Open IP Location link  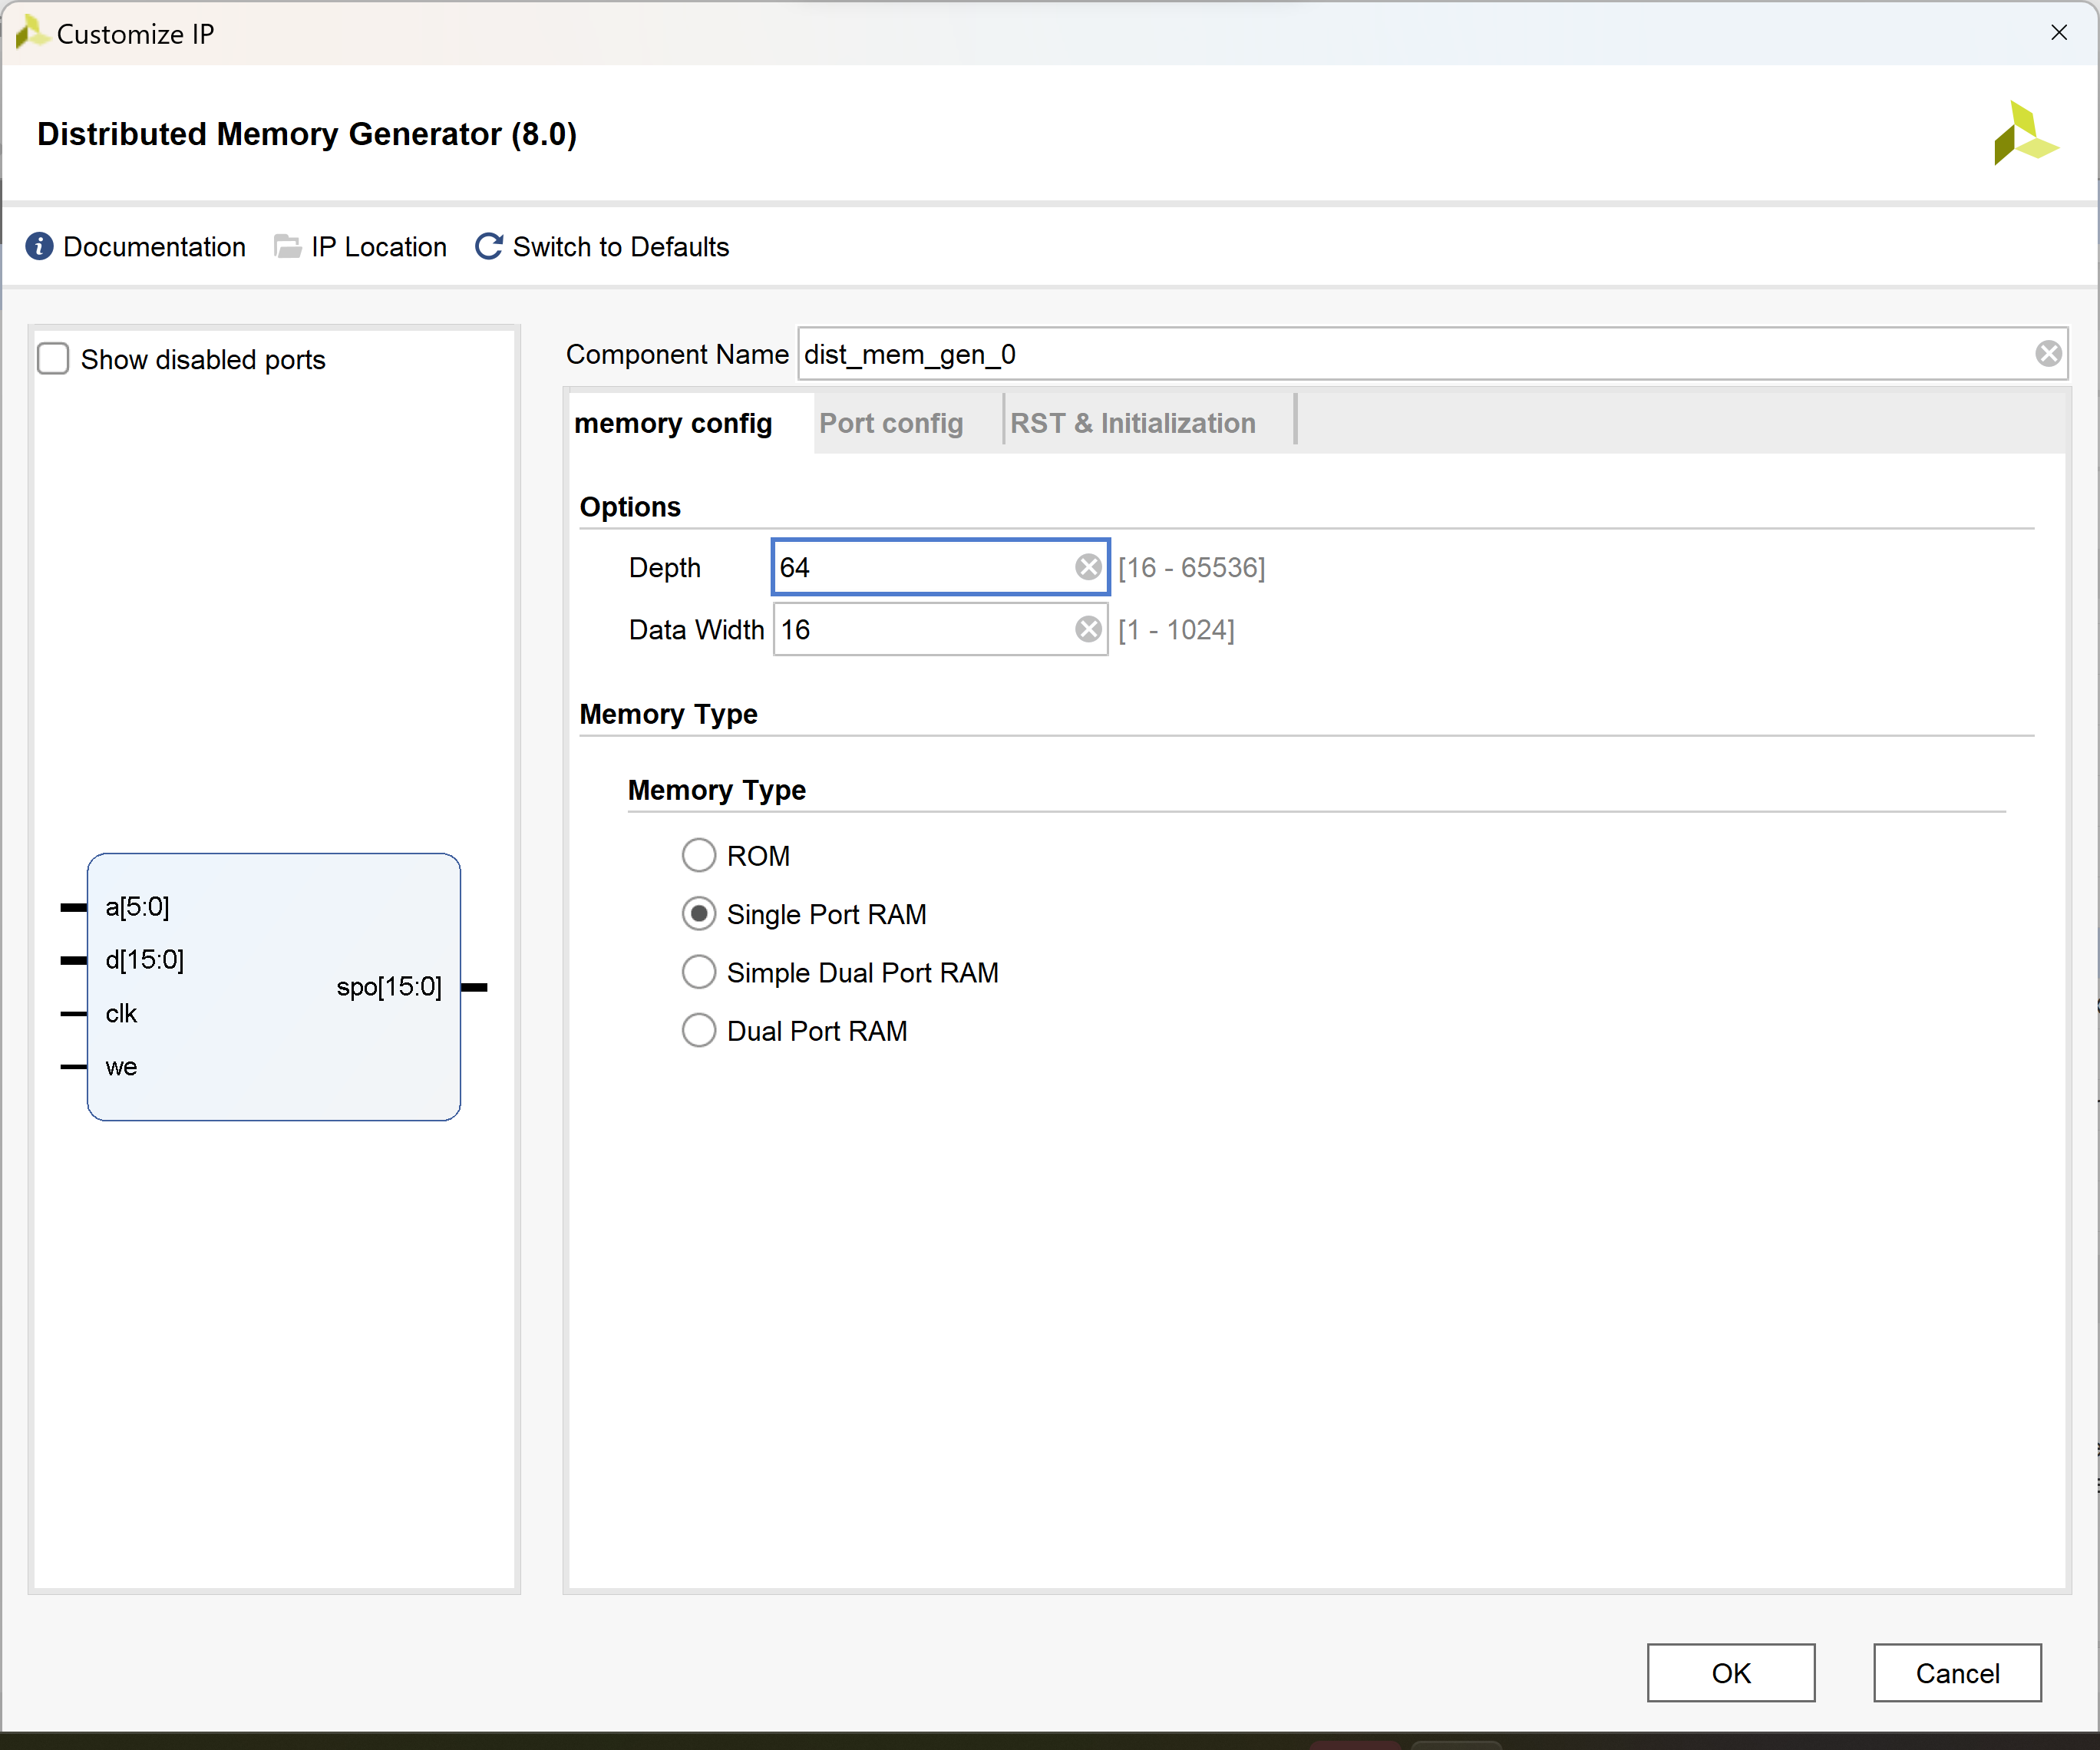click(378, 246)
